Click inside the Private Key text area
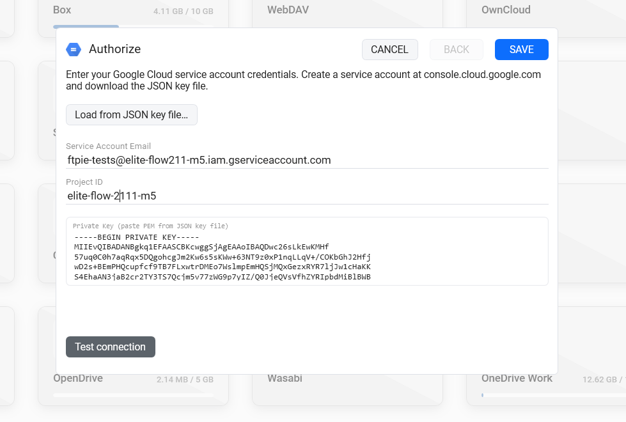Screen dimensions: 626x422 tap(307, 251)
